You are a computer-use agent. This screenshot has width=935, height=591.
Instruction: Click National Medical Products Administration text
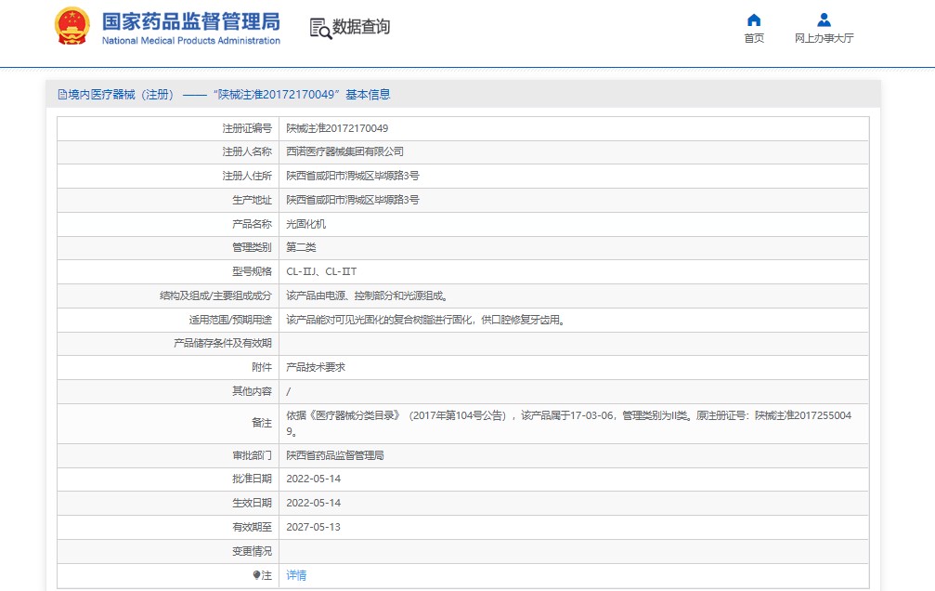(x=191, y=41)
